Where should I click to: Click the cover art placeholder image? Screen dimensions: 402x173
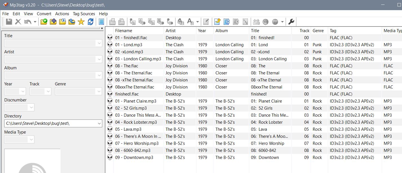[32, 161]
